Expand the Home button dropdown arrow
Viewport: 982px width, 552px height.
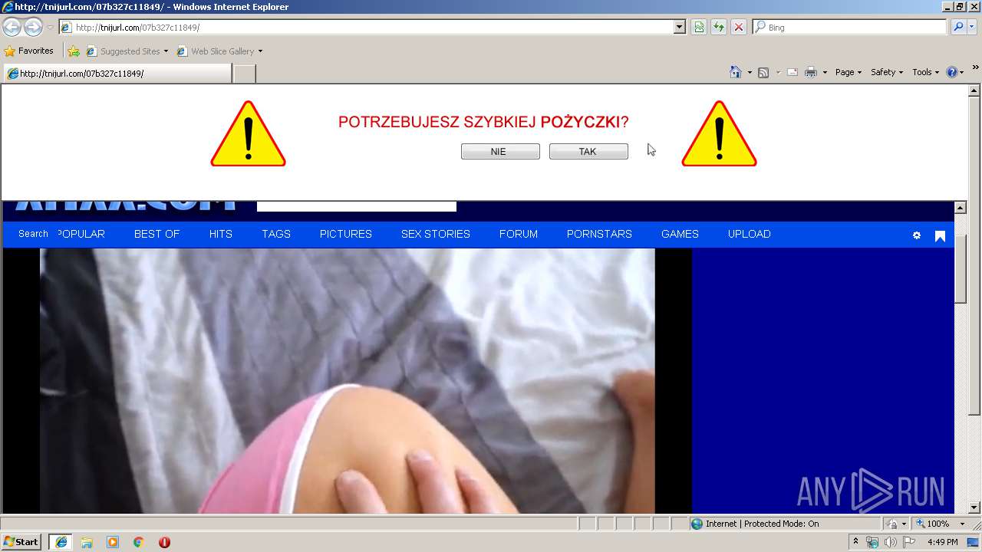tap(750, 72)
